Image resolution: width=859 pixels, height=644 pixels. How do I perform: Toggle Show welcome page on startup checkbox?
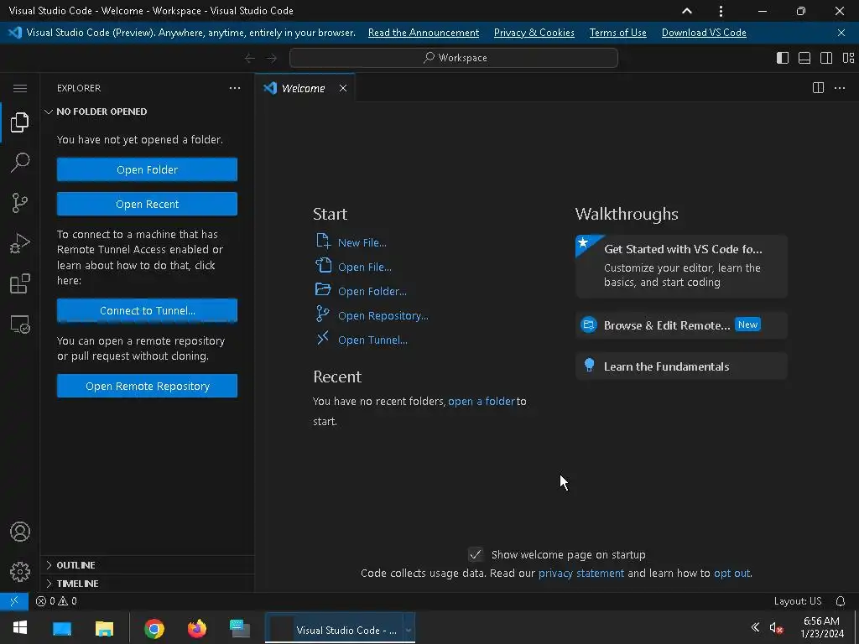click(x=476, y=555)
